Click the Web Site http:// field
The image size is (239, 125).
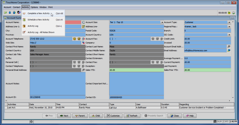pyautogui.click(x=55, y=43)
